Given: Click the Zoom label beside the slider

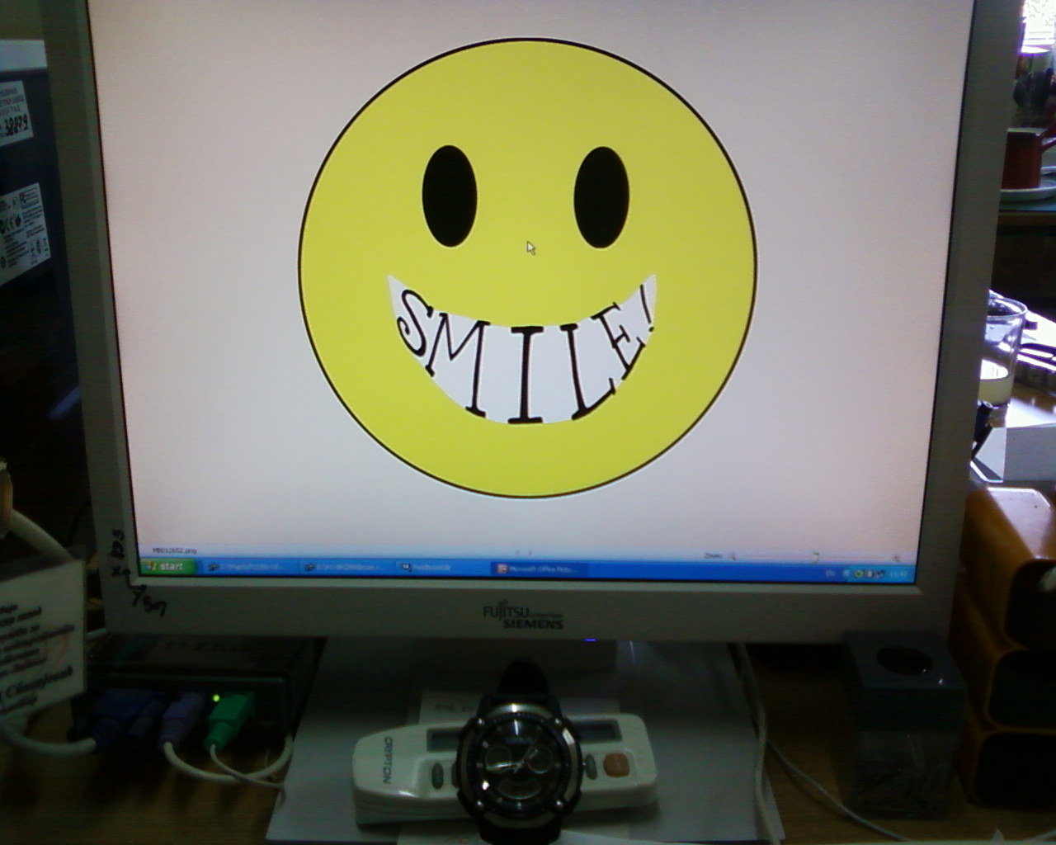Looking at the screenshot, I should [x=713, y=556].
